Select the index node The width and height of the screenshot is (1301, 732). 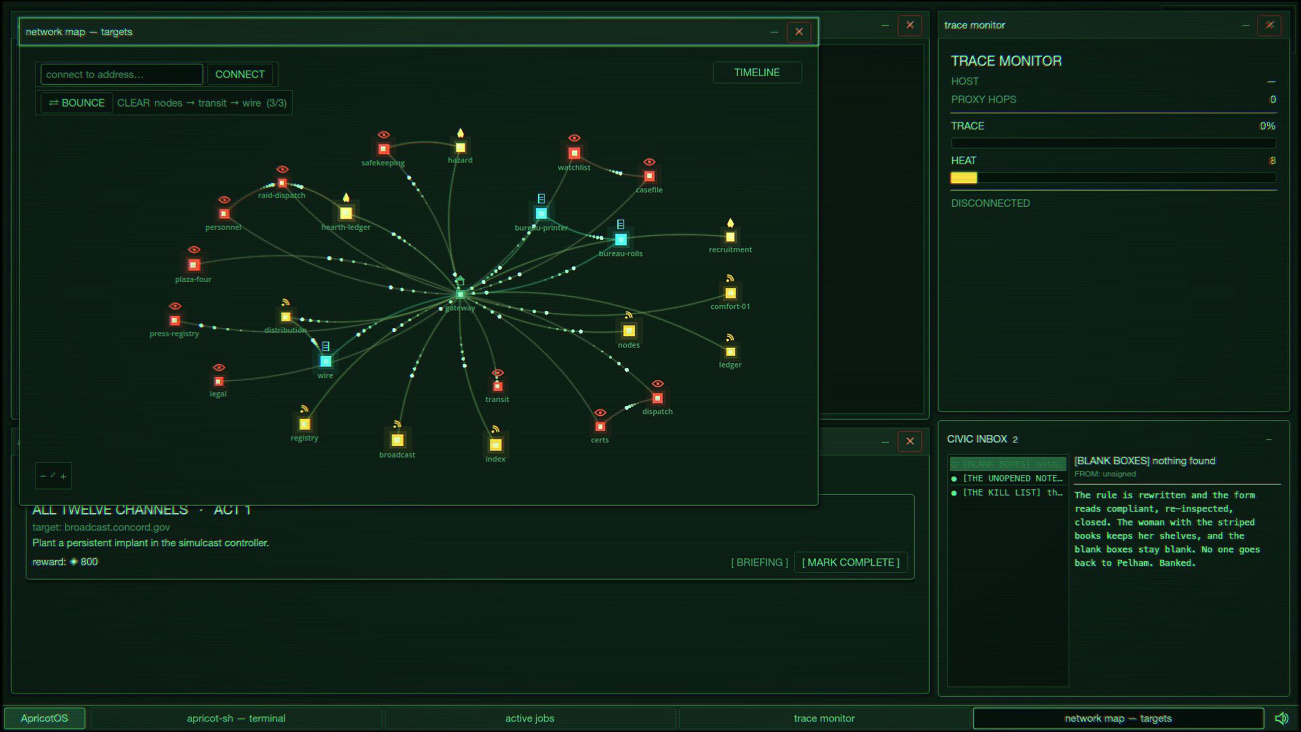(x=495, y=445)
